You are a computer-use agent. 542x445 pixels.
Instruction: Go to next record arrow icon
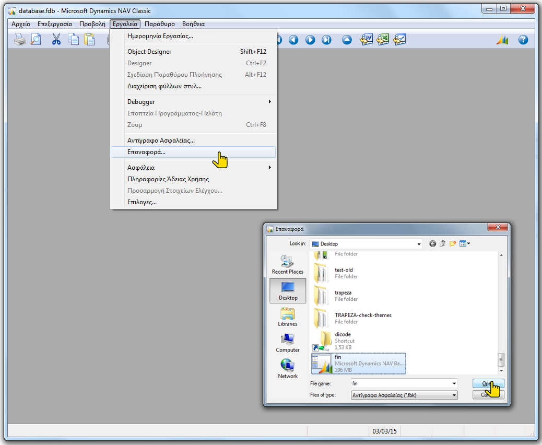click(x=310, y=40)
